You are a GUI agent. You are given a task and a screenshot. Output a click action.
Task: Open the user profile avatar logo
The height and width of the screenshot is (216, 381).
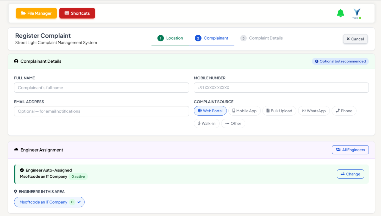pos(357,13)
